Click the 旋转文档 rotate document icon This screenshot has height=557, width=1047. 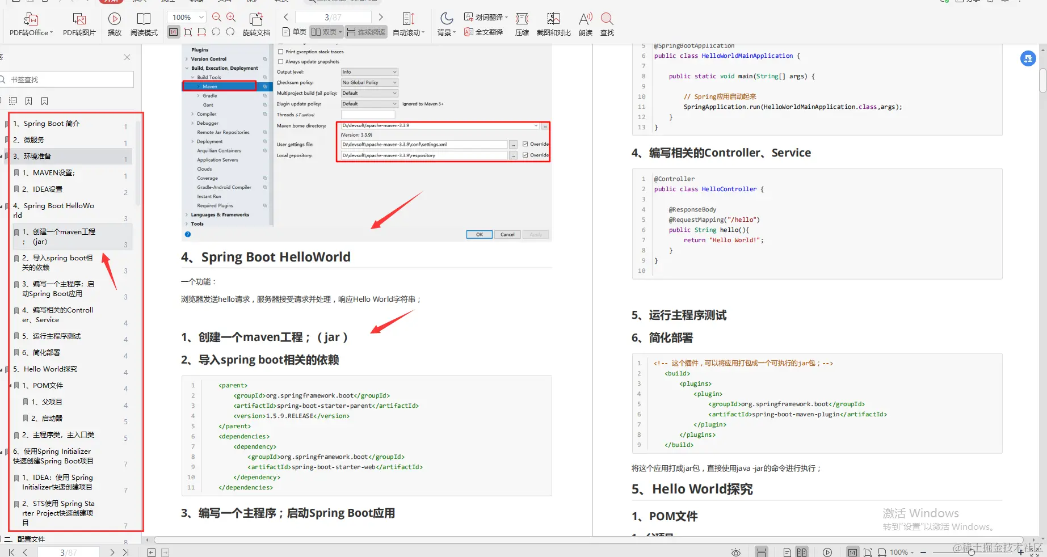click(257, 24)
